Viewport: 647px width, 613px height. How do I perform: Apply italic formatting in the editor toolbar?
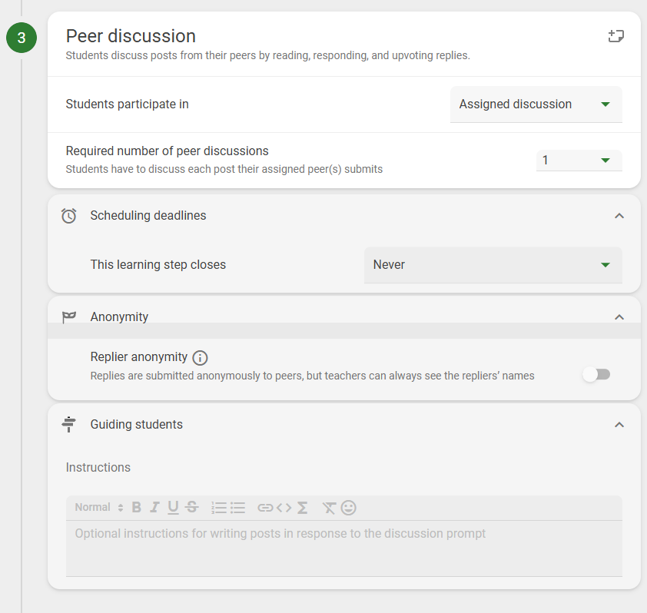(154, 507)
